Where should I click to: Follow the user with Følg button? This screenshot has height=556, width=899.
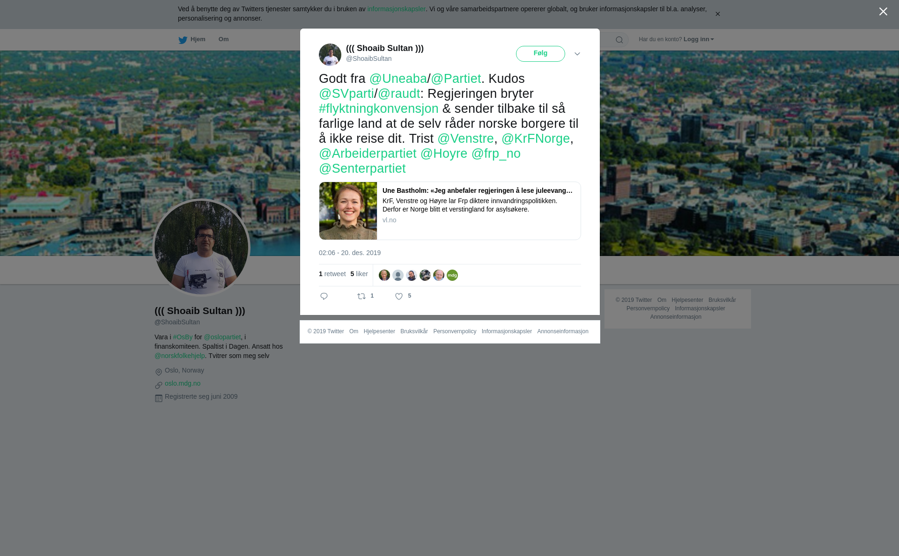(540, 54)
